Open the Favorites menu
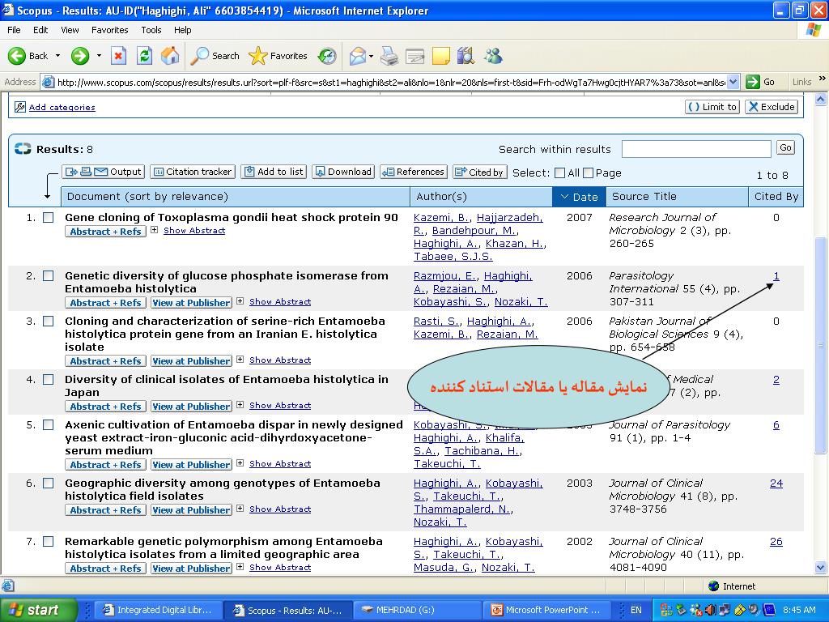 pos(109,30)
